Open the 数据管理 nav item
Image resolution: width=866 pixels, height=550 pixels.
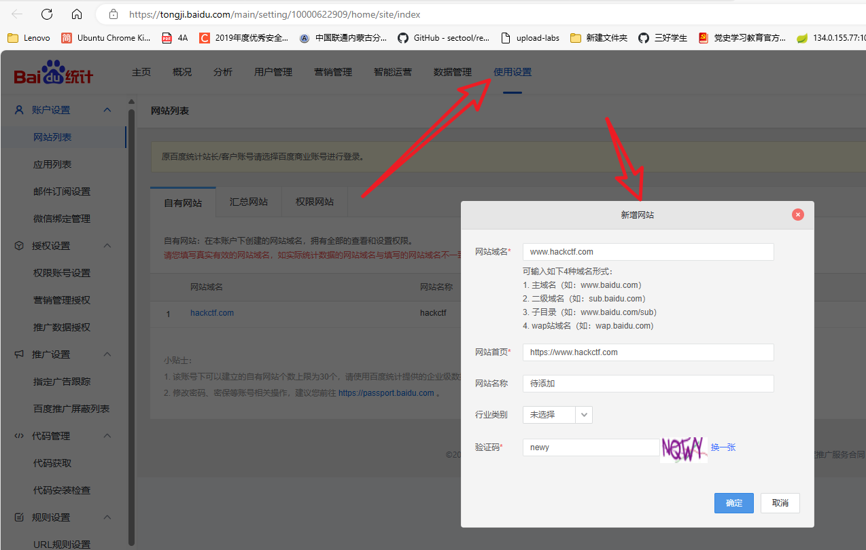pos(453,72)
